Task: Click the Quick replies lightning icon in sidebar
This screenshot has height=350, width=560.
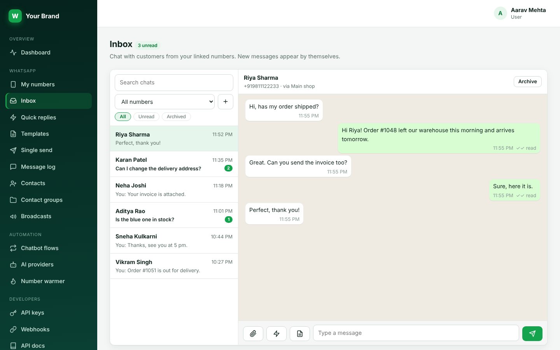Action: click(13, 117)
